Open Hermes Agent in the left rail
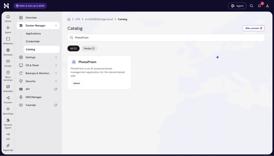 [8, 123]
